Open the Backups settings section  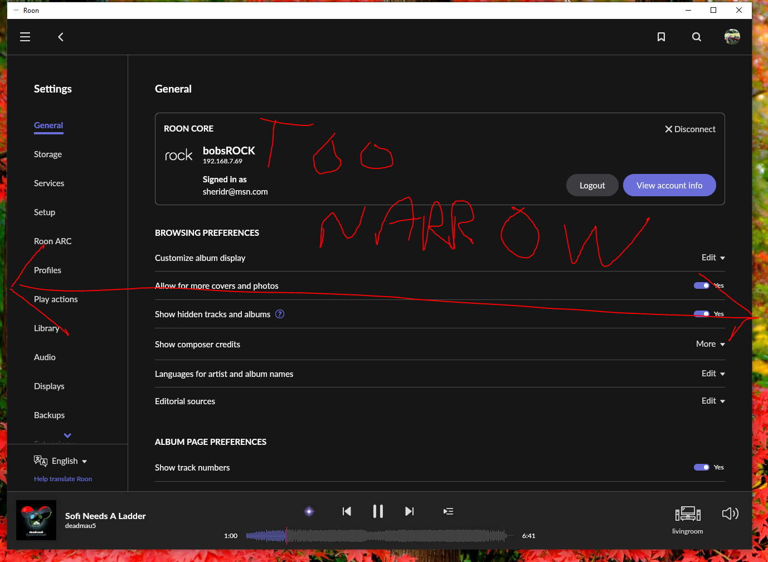coord(49,415)
